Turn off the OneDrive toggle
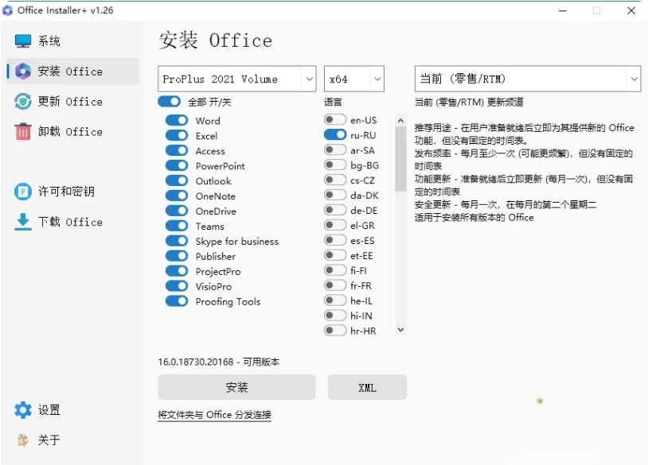The height and width of the screenshot is (465, 648). click(x=177, y=211)
